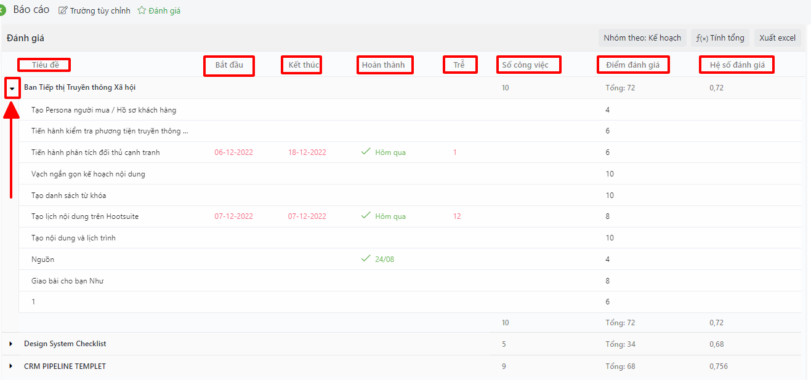Select the Đánh giá tab at top
The image size is (811, 380).
click(164, 11)
